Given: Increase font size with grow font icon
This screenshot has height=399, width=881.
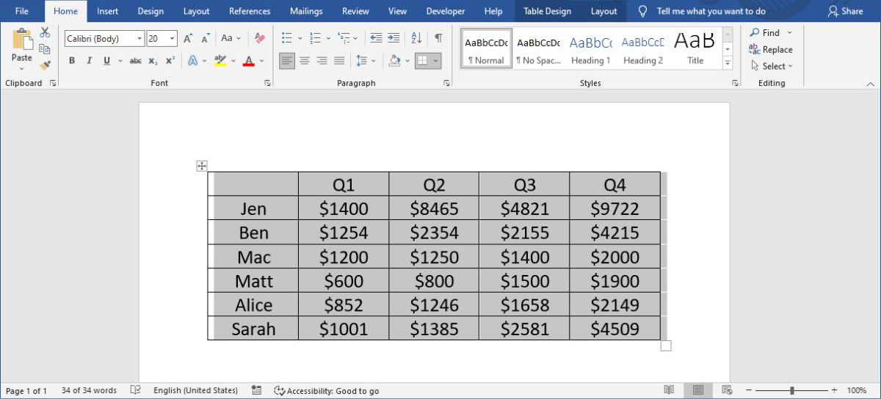Looking at the screenshot, I should click(x=188, y=38).
